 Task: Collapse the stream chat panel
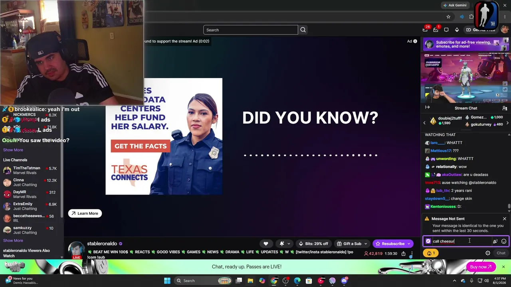(x=427, y=107)
